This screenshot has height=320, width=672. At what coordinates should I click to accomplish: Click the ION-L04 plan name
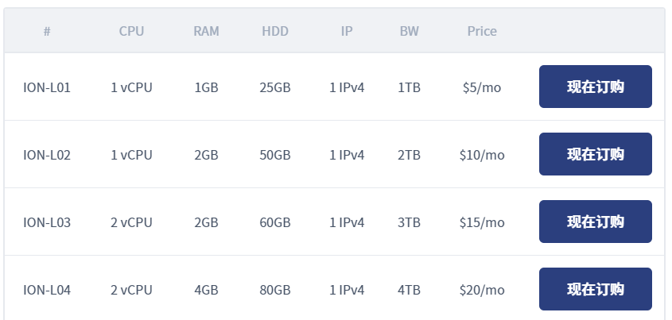[47, 290]
